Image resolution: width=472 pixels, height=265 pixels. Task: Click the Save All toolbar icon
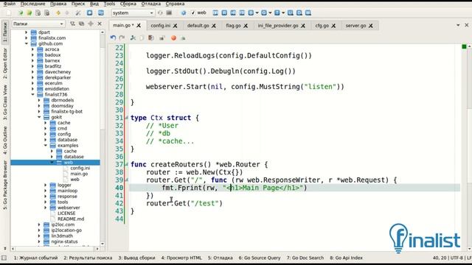(46, 13)
